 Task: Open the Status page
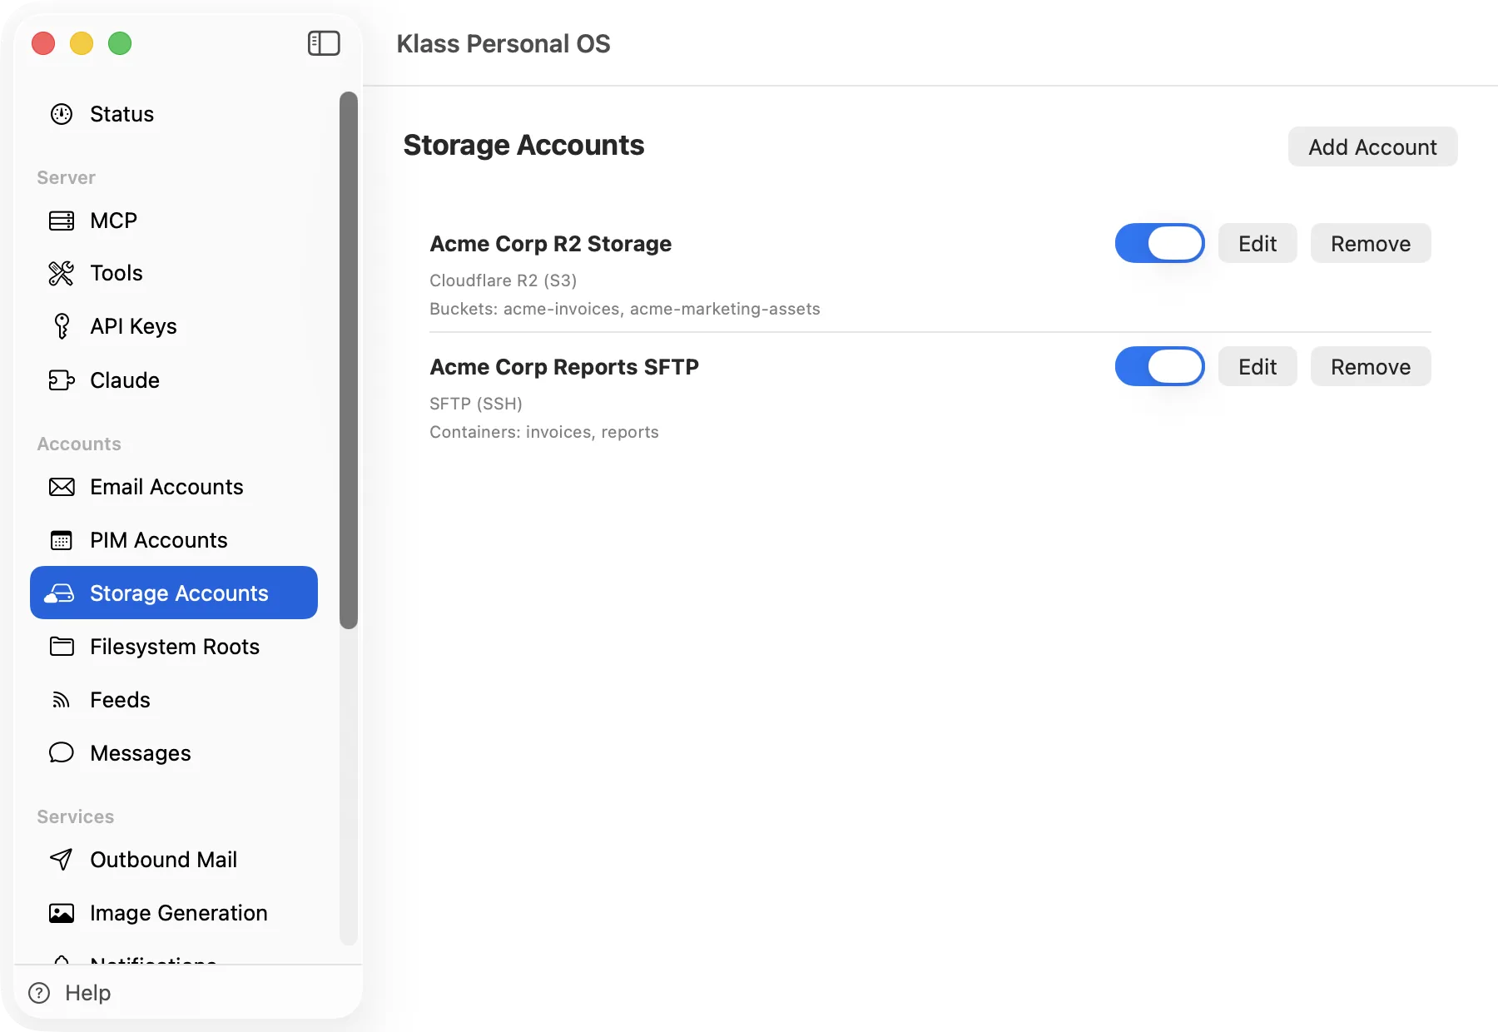click(x=174, y=114)
